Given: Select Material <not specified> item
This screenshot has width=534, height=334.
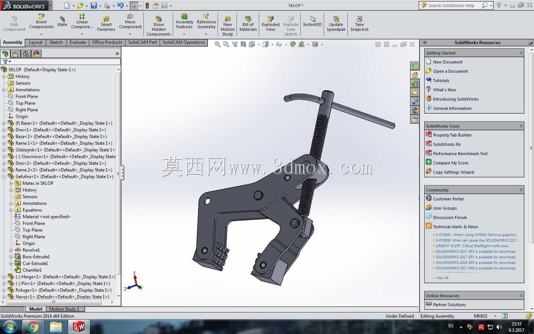Looking at the screenshot, I should 46,217.
